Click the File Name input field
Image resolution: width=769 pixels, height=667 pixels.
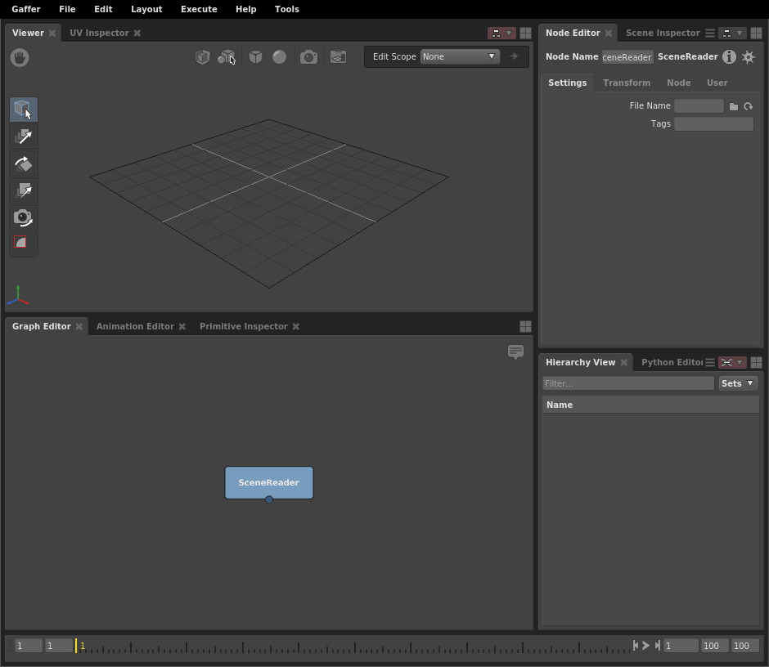tap(699, 106)
